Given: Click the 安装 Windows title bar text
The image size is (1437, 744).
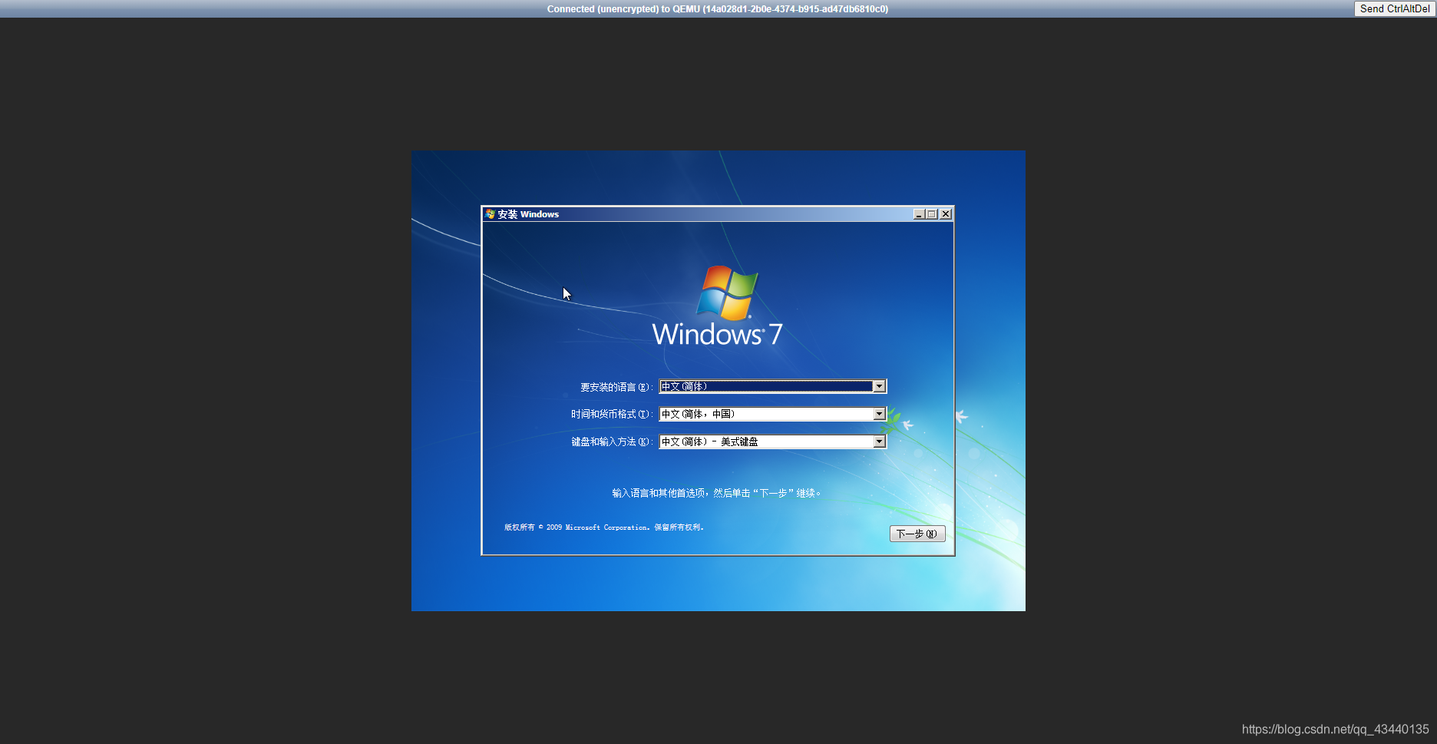Looking at the screenshot, I should point(528,214).
